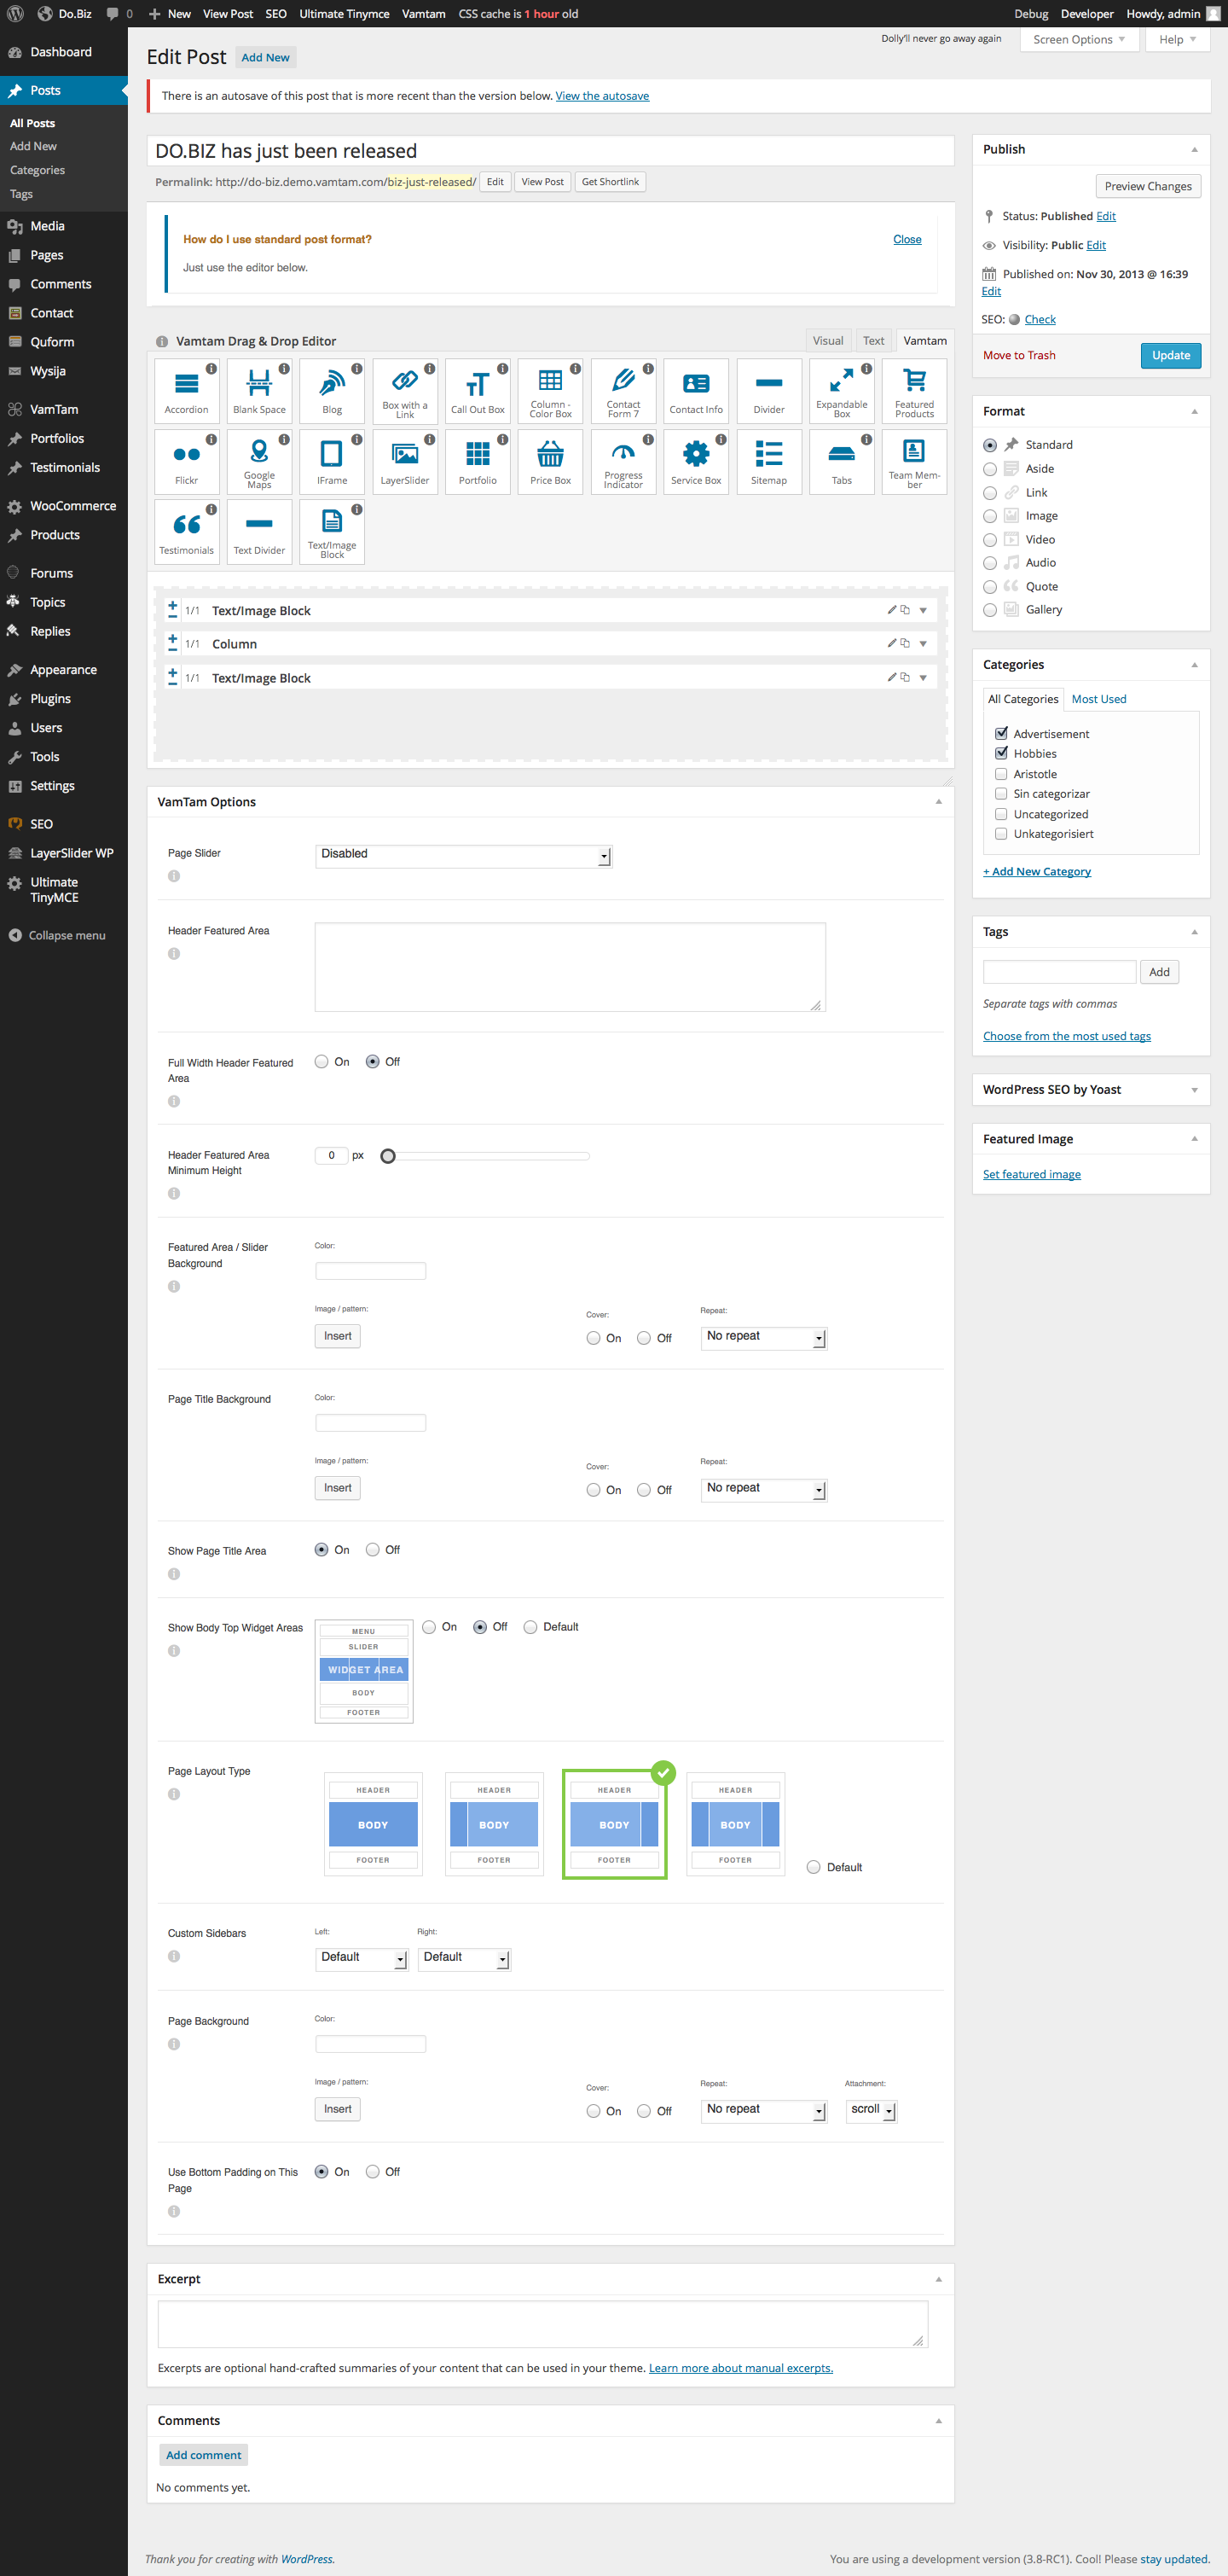Add a Progress Indicator element
This screenshot has width=1228, height=2576.
point(623,462)
